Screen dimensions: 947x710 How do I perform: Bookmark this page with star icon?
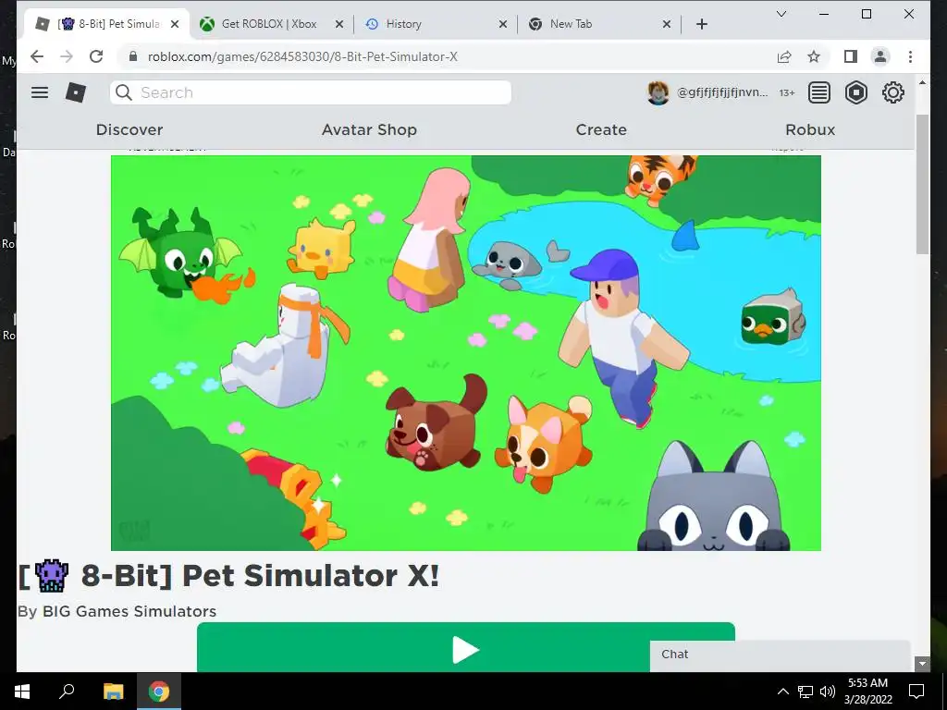[814, 56]
